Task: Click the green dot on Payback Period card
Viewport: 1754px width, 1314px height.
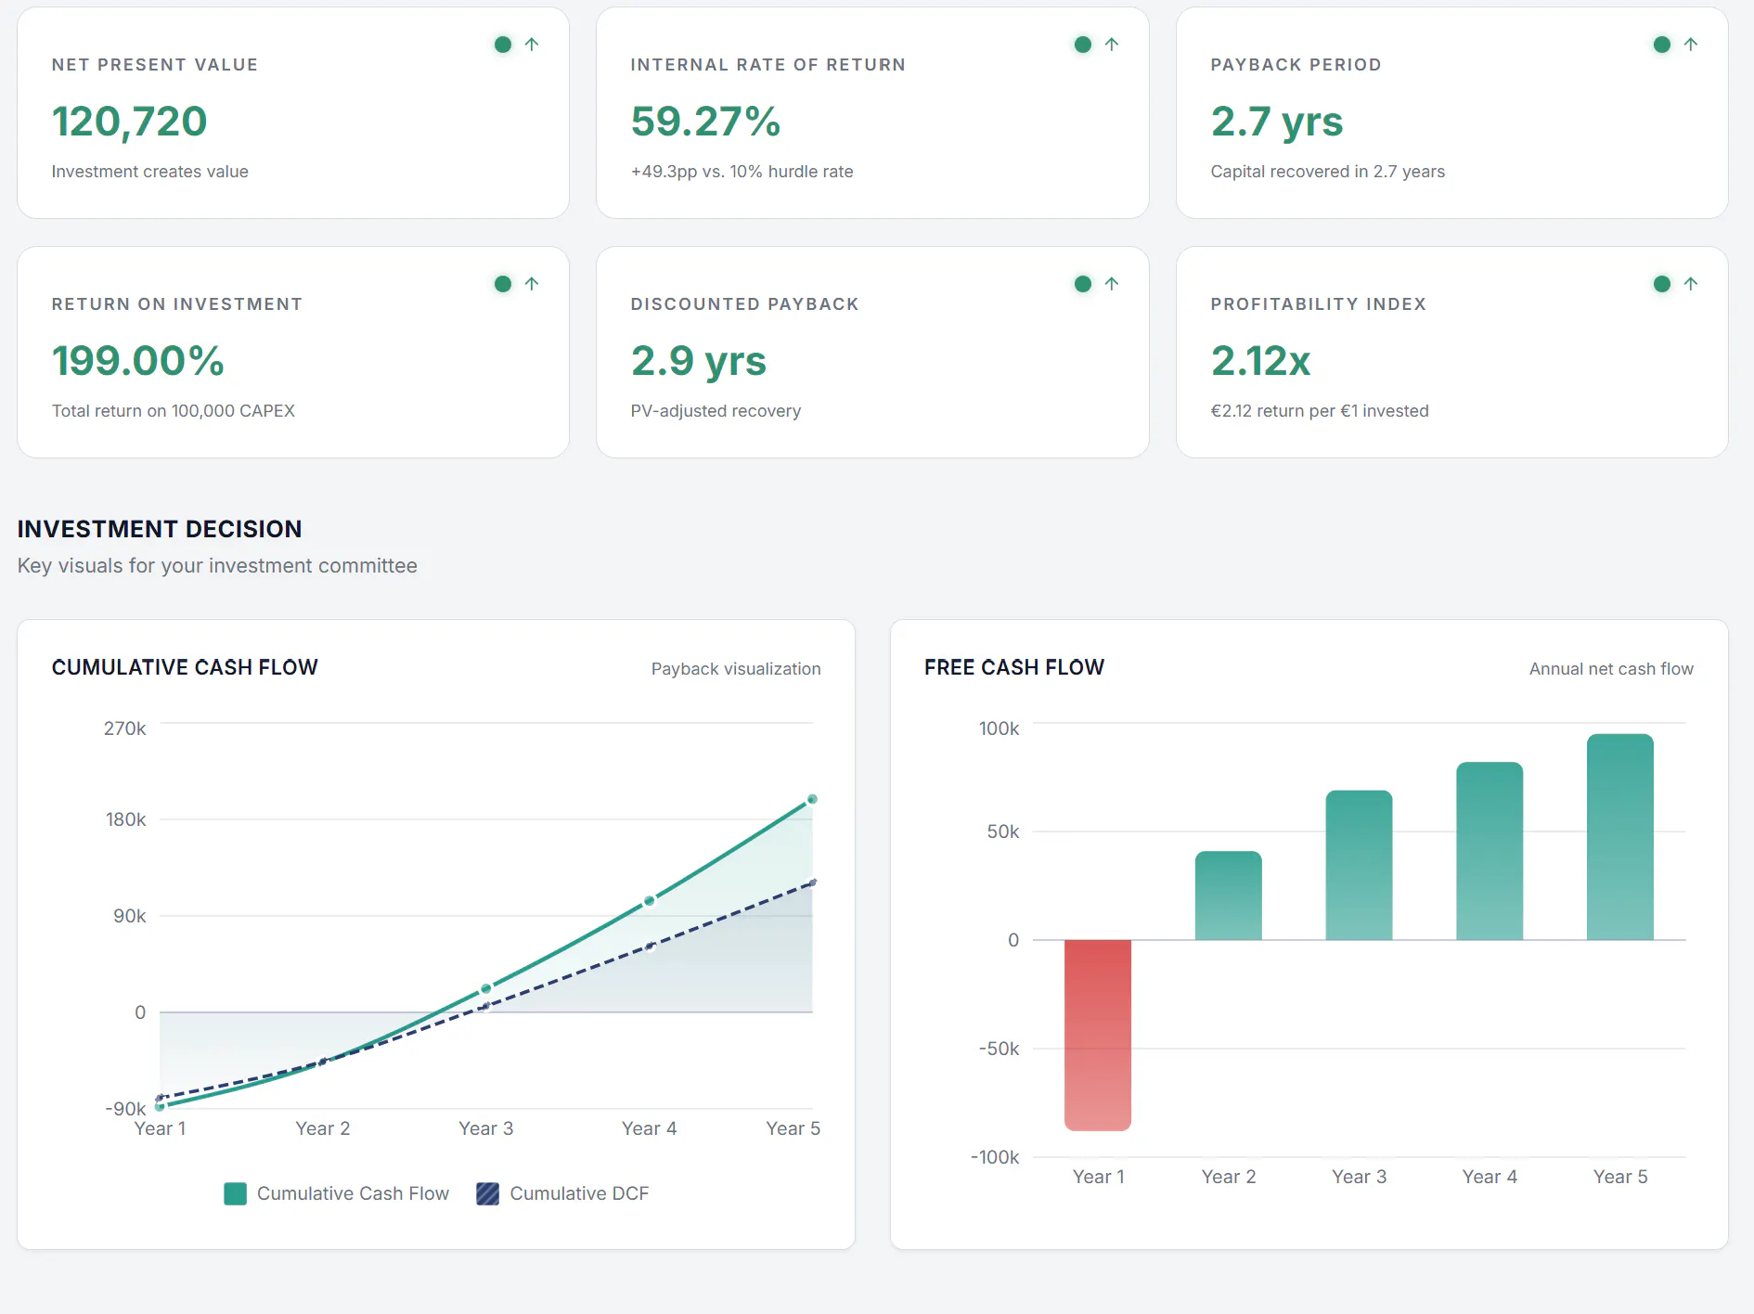Action: [1662, 45]
